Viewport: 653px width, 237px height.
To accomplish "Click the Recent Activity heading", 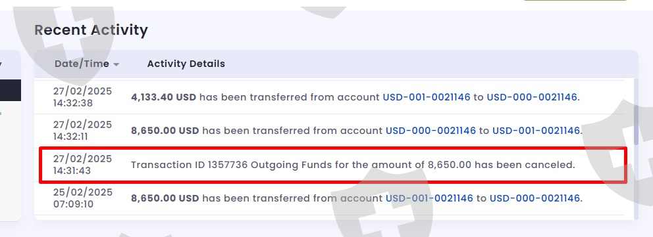I will (x=91, y=30).
